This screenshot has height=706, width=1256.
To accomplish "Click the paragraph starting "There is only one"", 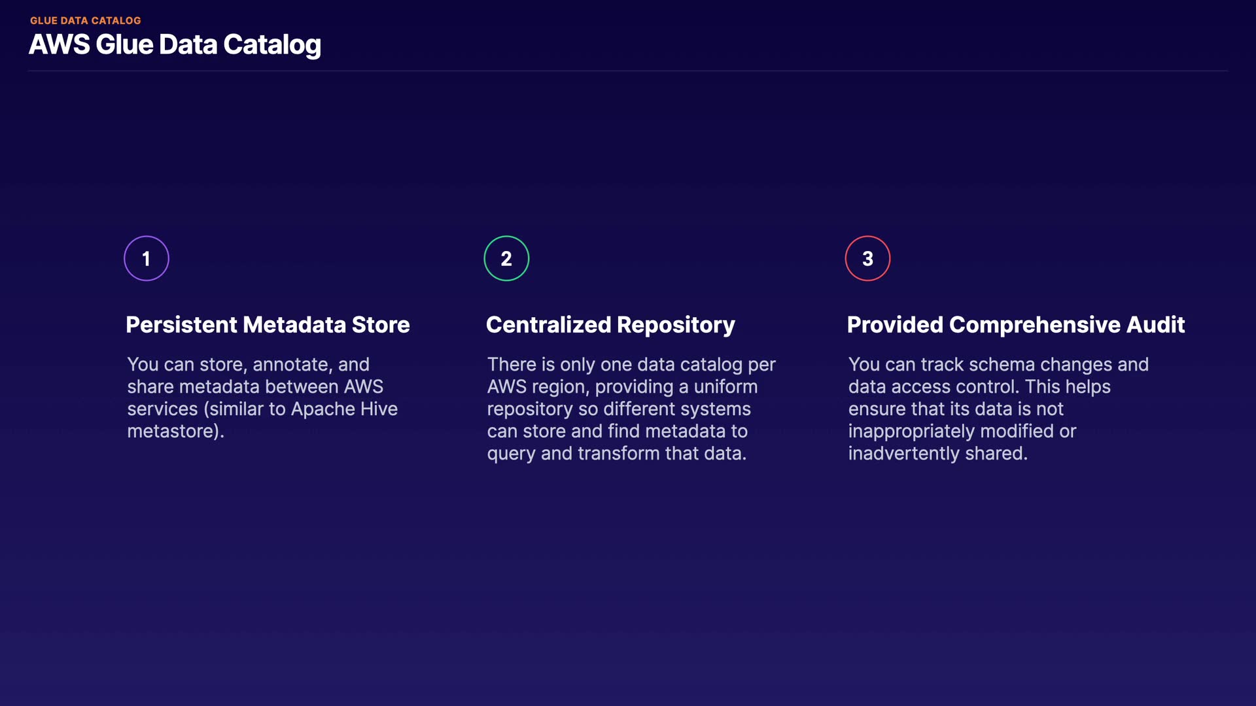I will coord(631,409).
